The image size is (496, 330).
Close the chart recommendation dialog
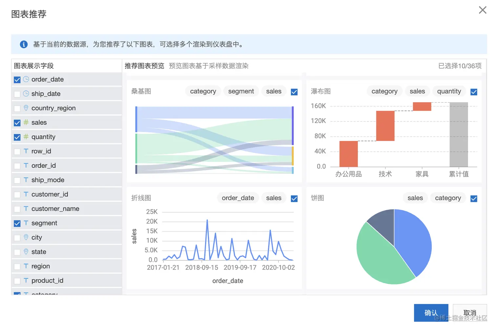pos(483,10)
